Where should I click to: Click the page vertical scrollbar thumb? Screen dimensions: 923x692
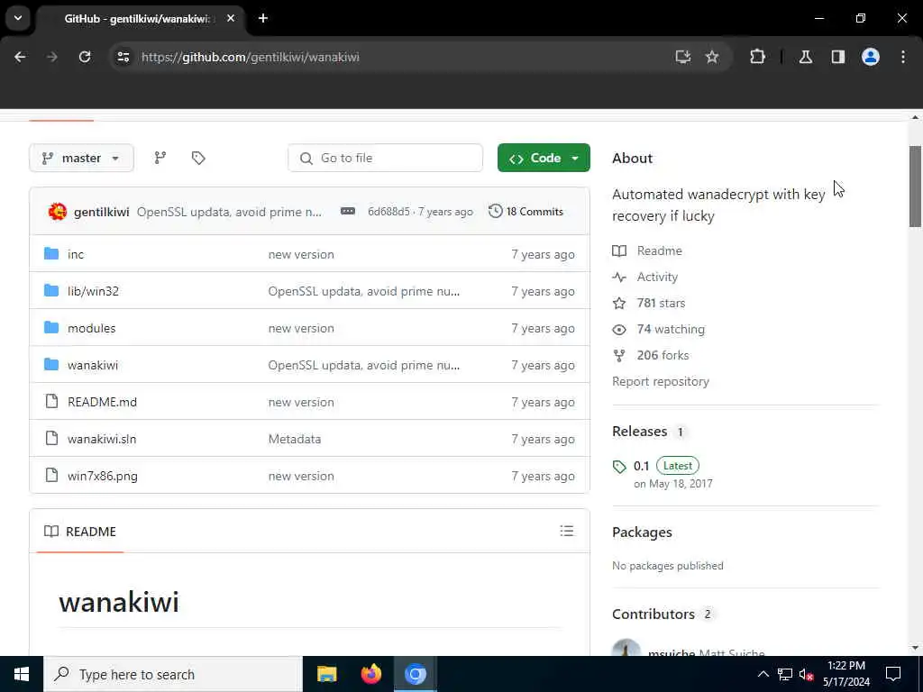point(915,186)
